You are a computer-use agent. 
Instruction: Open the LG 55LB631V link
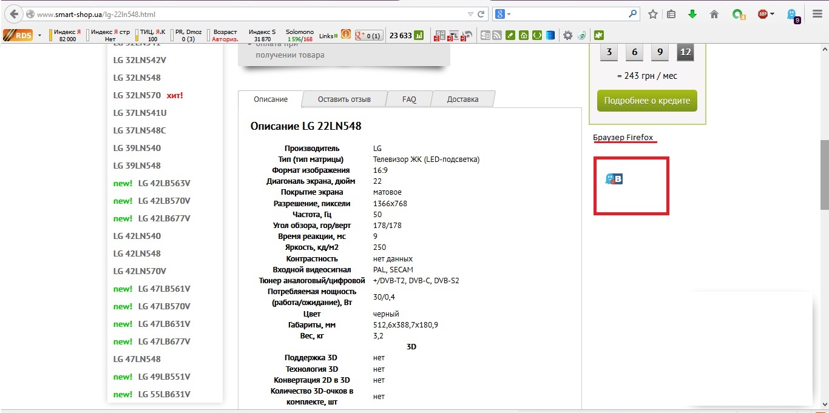pos(164,394)
